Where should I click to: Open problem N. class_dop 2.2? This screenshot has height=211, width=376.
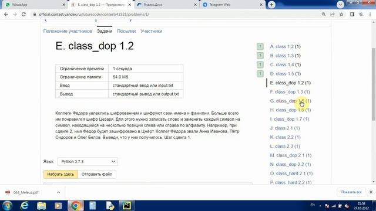[x=290, y=165]
